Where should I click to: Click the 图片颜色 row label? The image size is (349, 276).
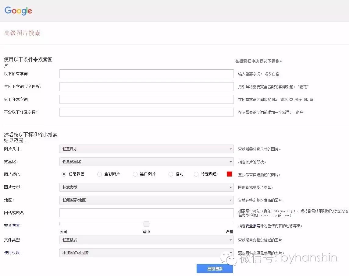coord(13,174)
